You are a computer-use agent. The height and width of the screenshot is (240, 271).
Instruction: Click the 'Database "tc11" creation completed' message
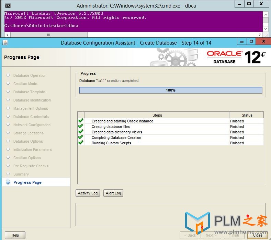[109, 81]
